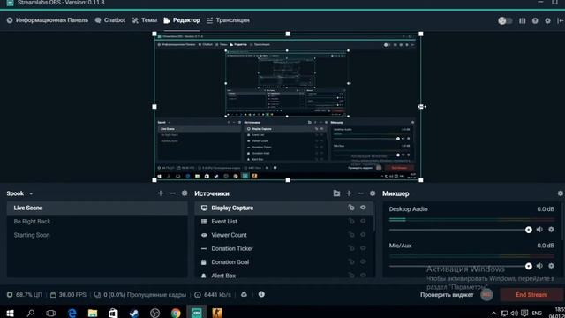565x318 pixels.
Task: Open Windows search from taskbar
Action: 31,313
